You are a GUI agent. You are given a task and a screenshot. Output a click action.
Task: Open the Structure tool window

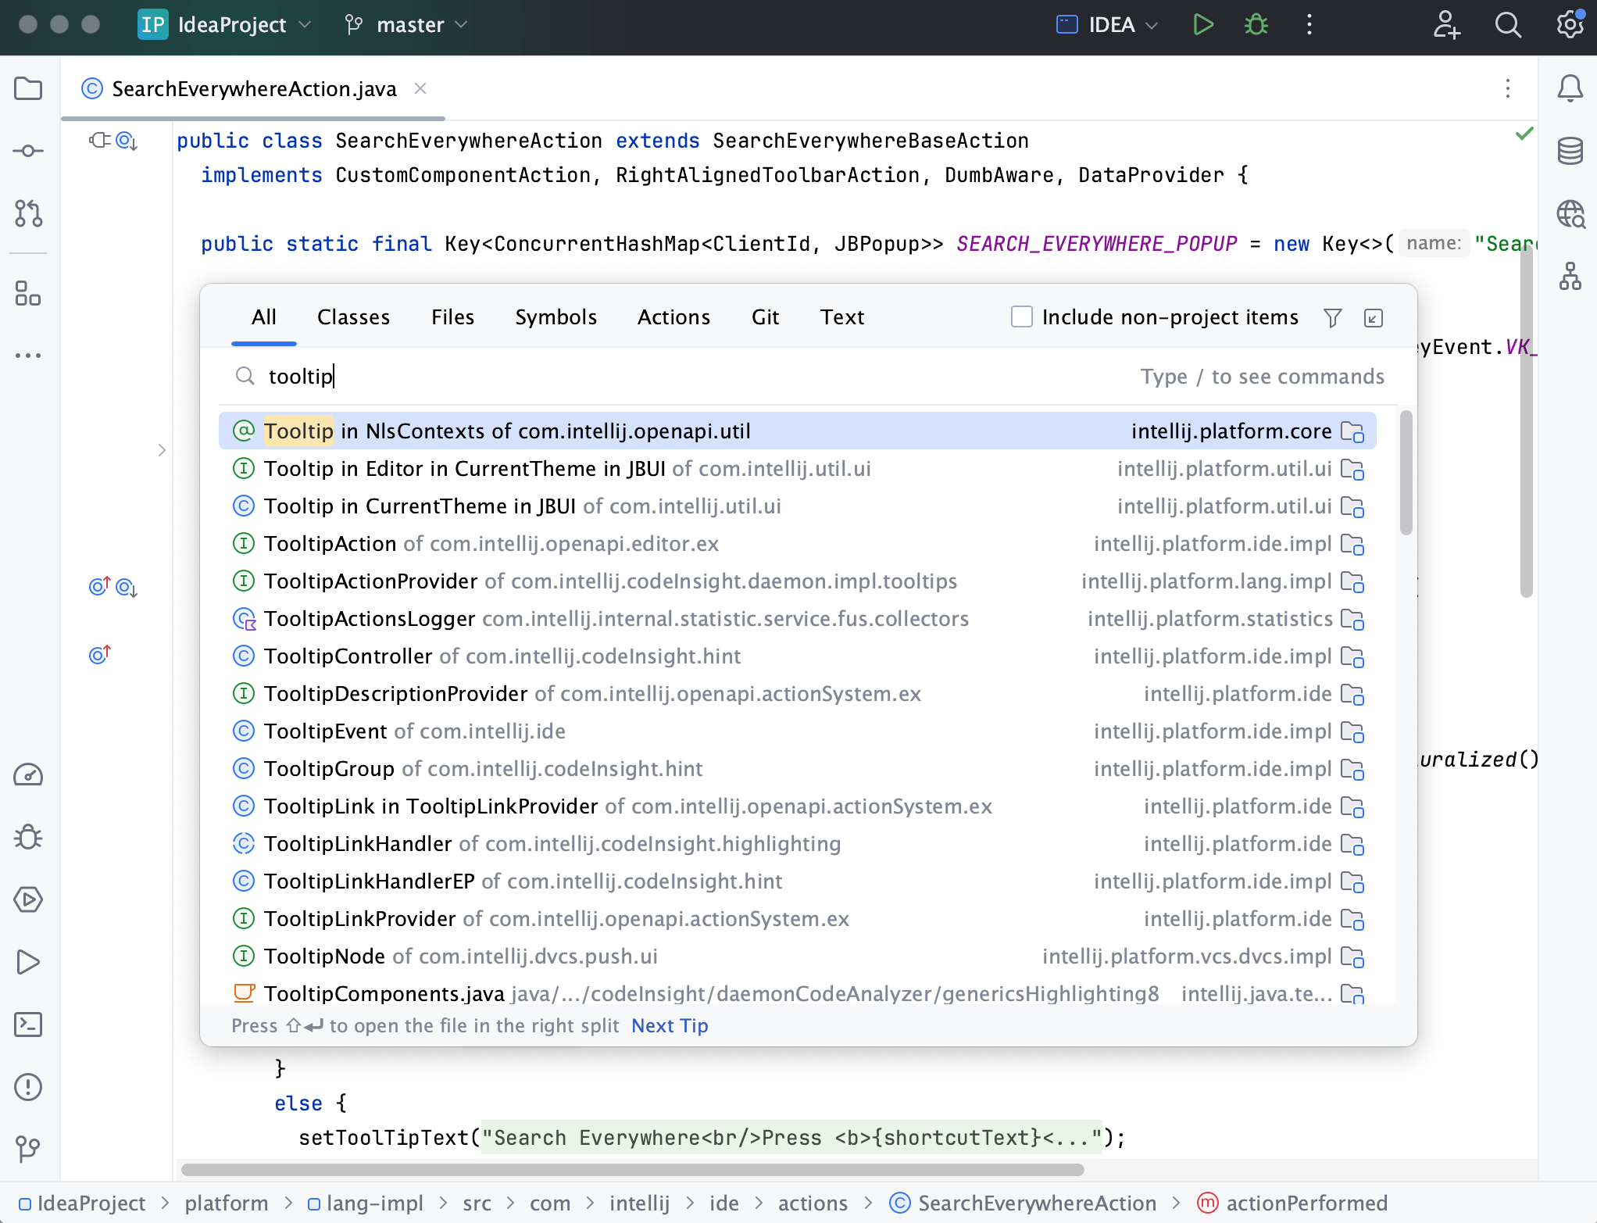(x=28, y=295)
